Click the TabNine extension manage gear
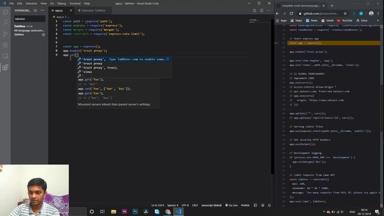This screenshot has width=384, height=216. pyautogui.click(x=43, y=35)
